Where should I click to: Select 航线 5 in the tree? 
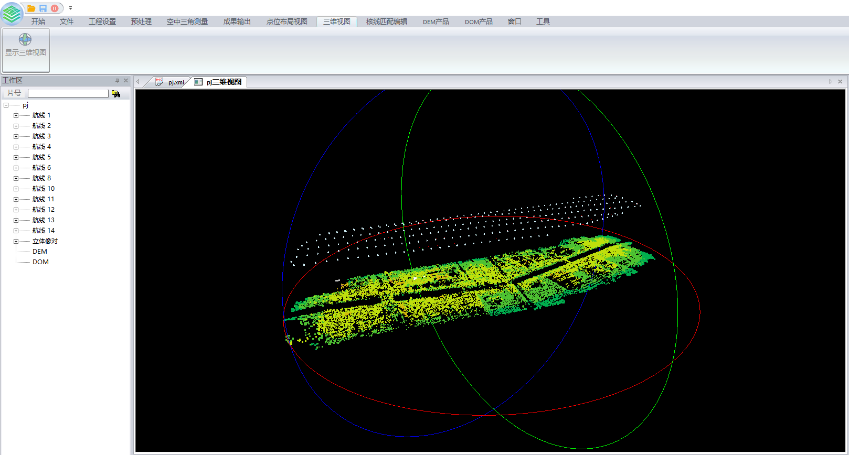point(41,157)
